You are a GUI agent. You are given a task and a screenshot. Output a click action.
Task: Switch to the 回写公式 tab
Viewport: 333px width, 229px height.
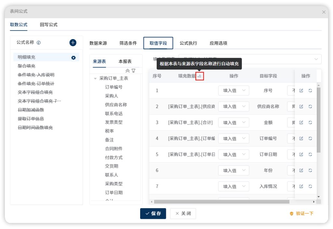(x=49, y=25)
